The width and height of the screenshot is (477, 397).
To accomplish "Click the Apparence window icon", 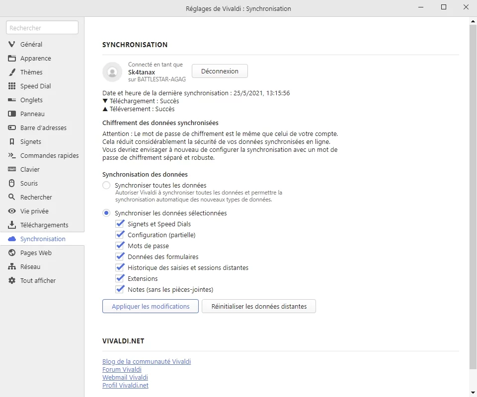I will click(x=11, y=59).
